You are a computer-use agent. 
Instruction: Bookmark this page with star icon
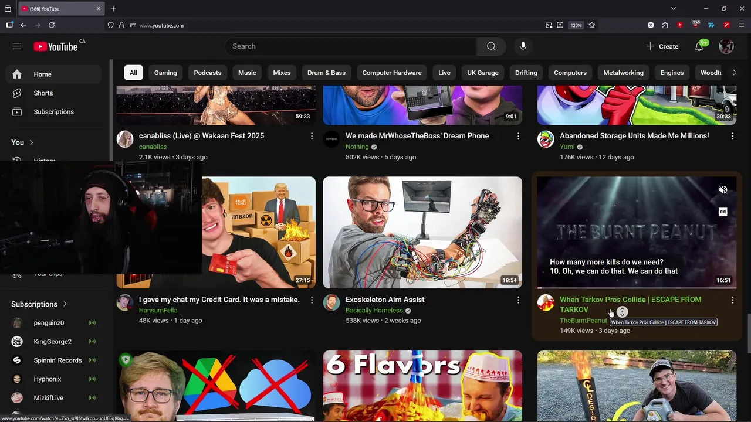click(592, 25)
